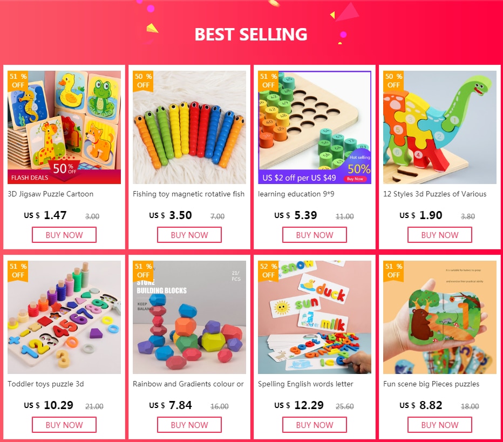Open the spelling word cards product image
503x442 pixels.
314,317
